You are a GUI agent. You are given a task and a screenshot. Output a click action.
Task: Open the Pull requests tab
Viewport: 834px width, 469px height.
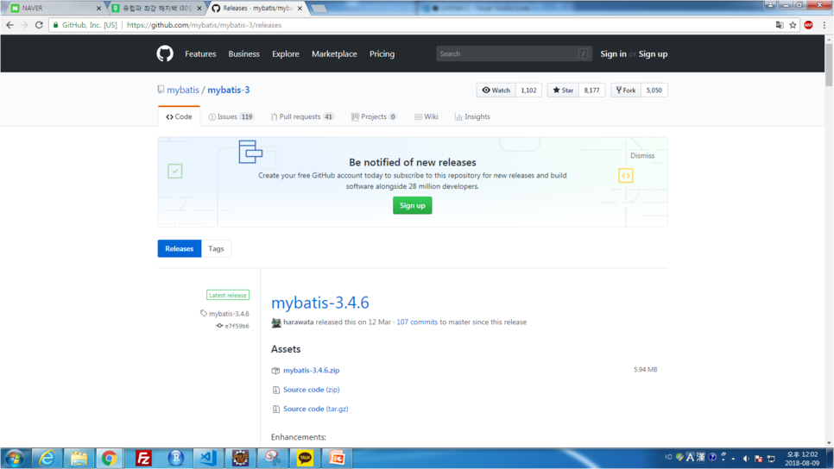(302, 116)
